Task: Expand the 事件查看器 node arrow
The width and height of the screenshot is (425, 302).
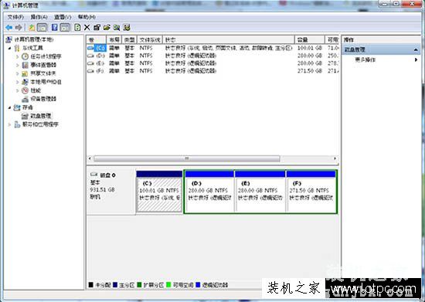Action: tap(18, 65)
